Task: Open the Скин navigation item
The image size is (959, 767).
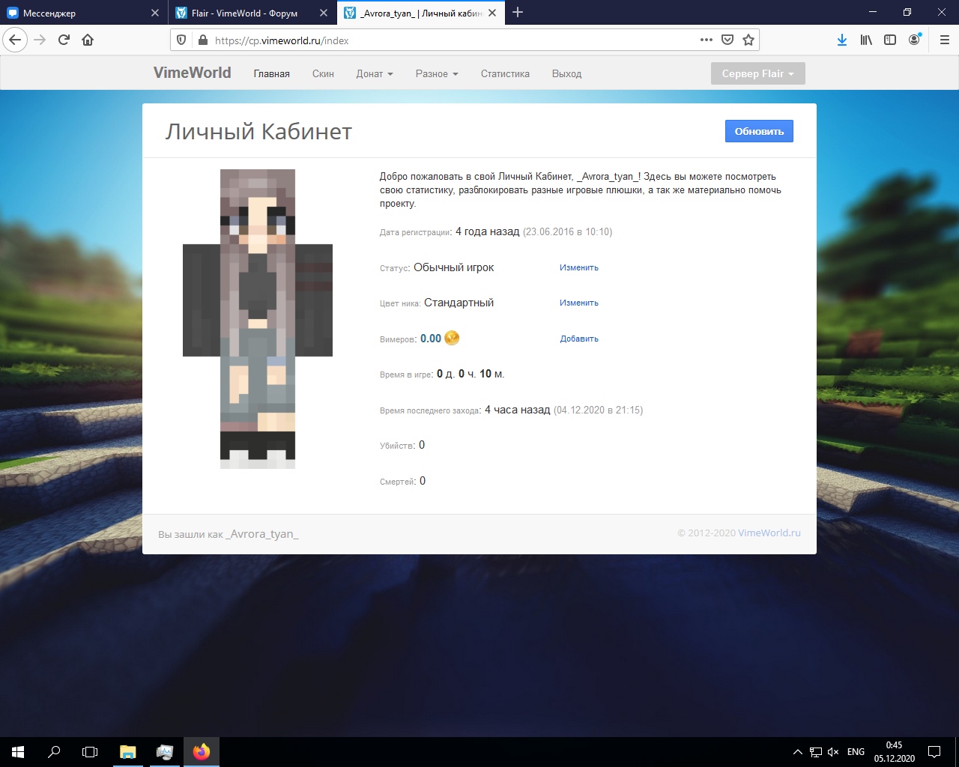Action: pyautogui.click(x=323, y=73)
